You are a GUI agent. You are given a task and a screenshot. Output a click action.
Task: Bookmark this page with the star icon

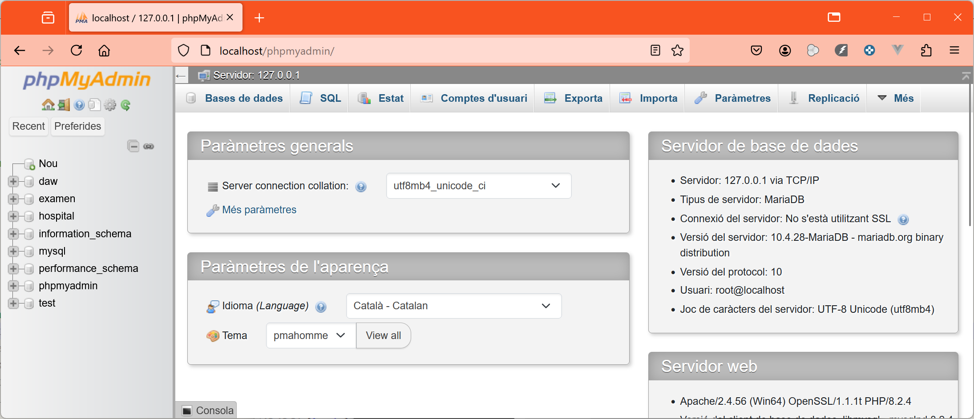tap(677, 51)
